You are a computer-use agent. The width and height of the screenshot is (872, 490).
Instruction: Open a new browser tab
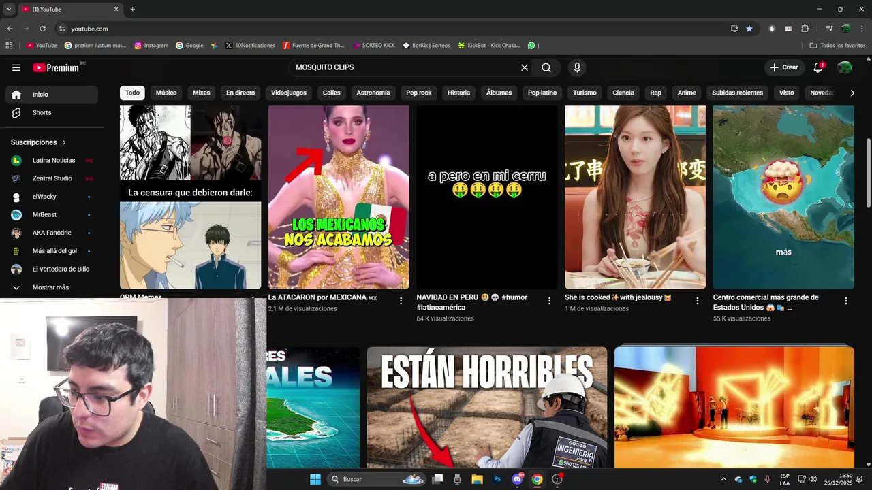click(132, 10)
